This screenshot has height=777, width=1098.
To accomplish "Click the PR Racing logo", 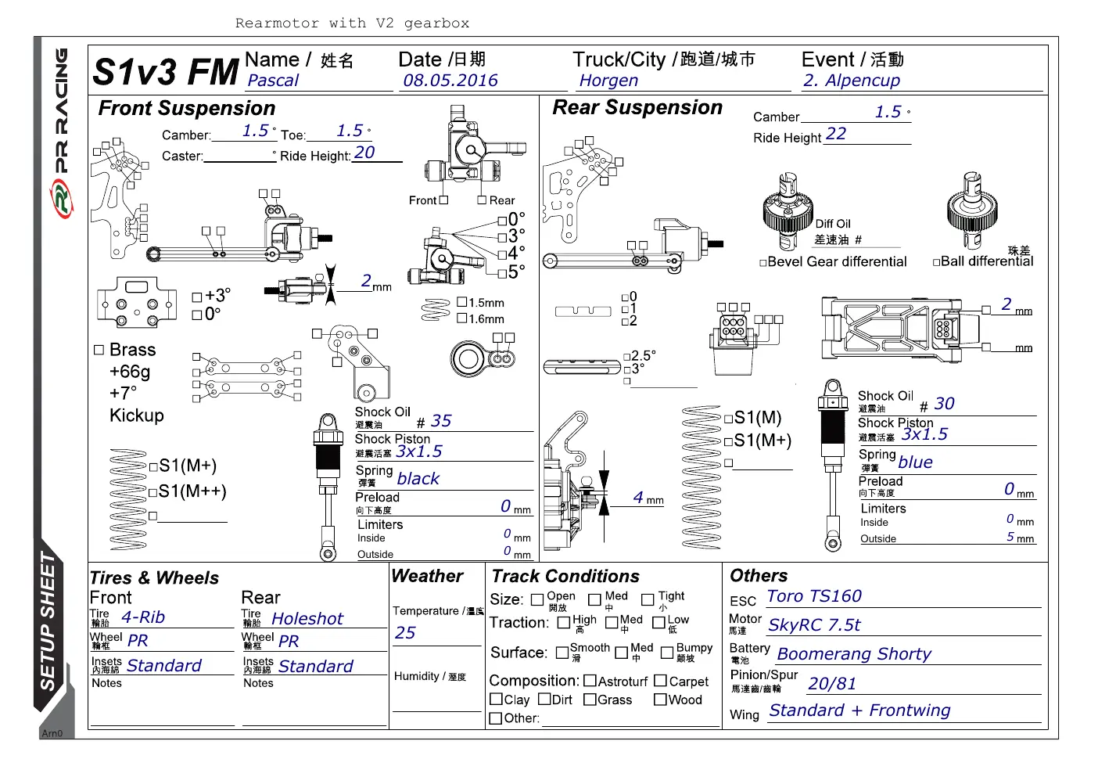I will click(x=60, y=133).
